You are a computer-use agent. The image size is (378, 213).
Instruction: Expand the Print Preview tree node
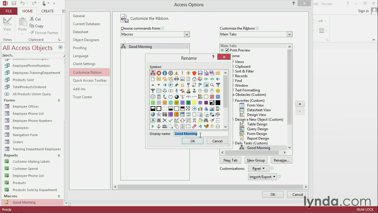click(222, 50)
